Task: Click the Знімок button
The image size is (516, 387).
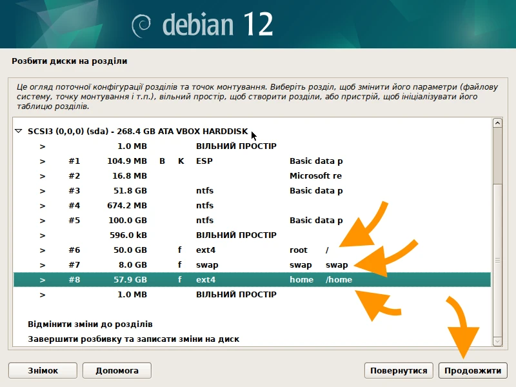Action: coord(43,370)
